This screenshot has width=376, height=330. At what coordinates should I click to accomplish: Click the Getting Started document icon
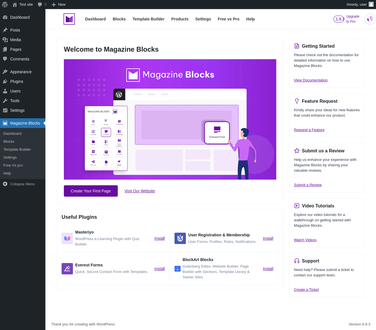[x=297, y=46]
